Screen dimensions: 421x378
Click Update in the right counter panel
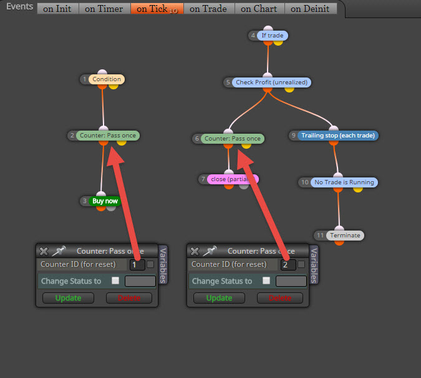pyautogui.click(x=219, y=298)
